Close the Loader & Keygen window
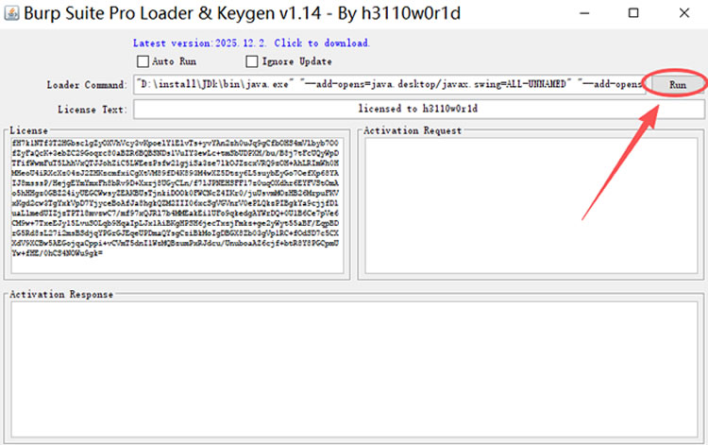Viewport: 708px width, 445px height. pyautogui.click(x=684, y=13)
